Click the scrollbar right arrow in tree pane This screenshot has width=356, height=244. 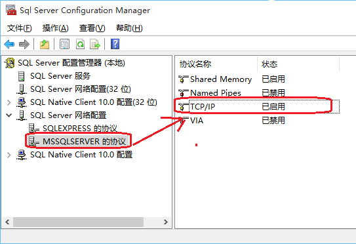pyautogui.click(x=166, y=222)
